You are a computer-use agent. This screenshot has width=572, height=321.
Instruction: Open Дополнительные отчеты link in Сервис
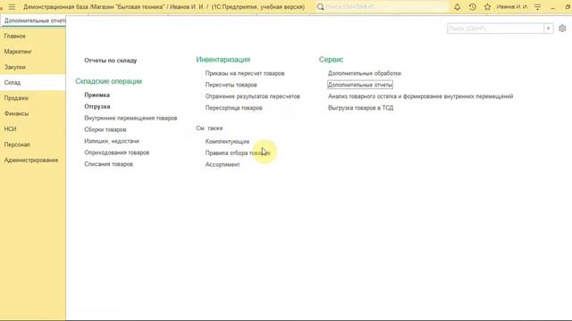tap(360, 85)
